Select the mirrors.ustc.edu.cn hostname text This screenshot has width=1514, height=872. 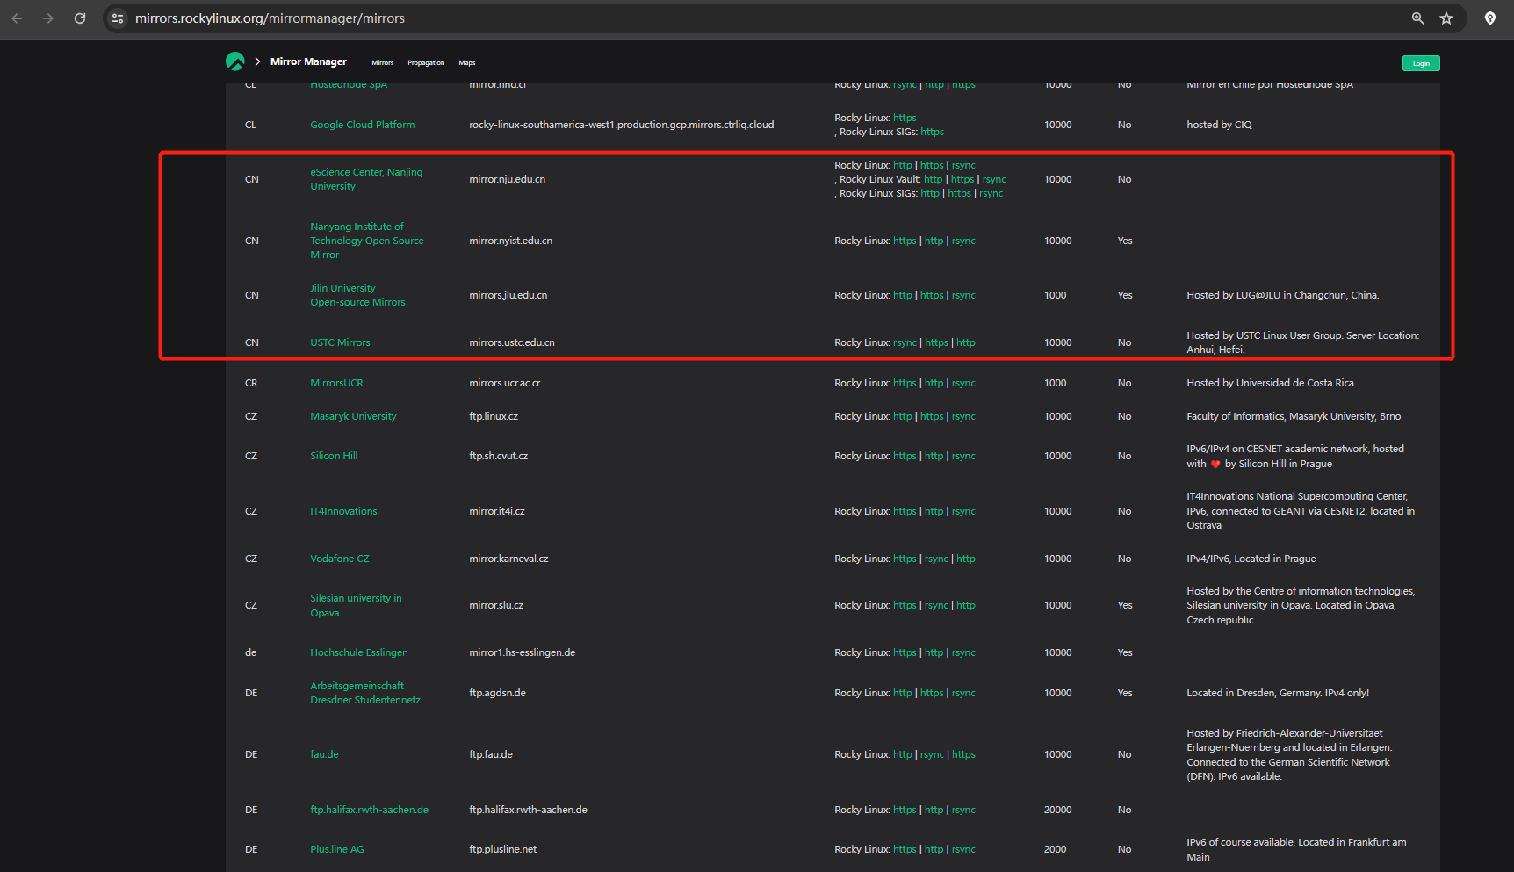pos(512,342)
